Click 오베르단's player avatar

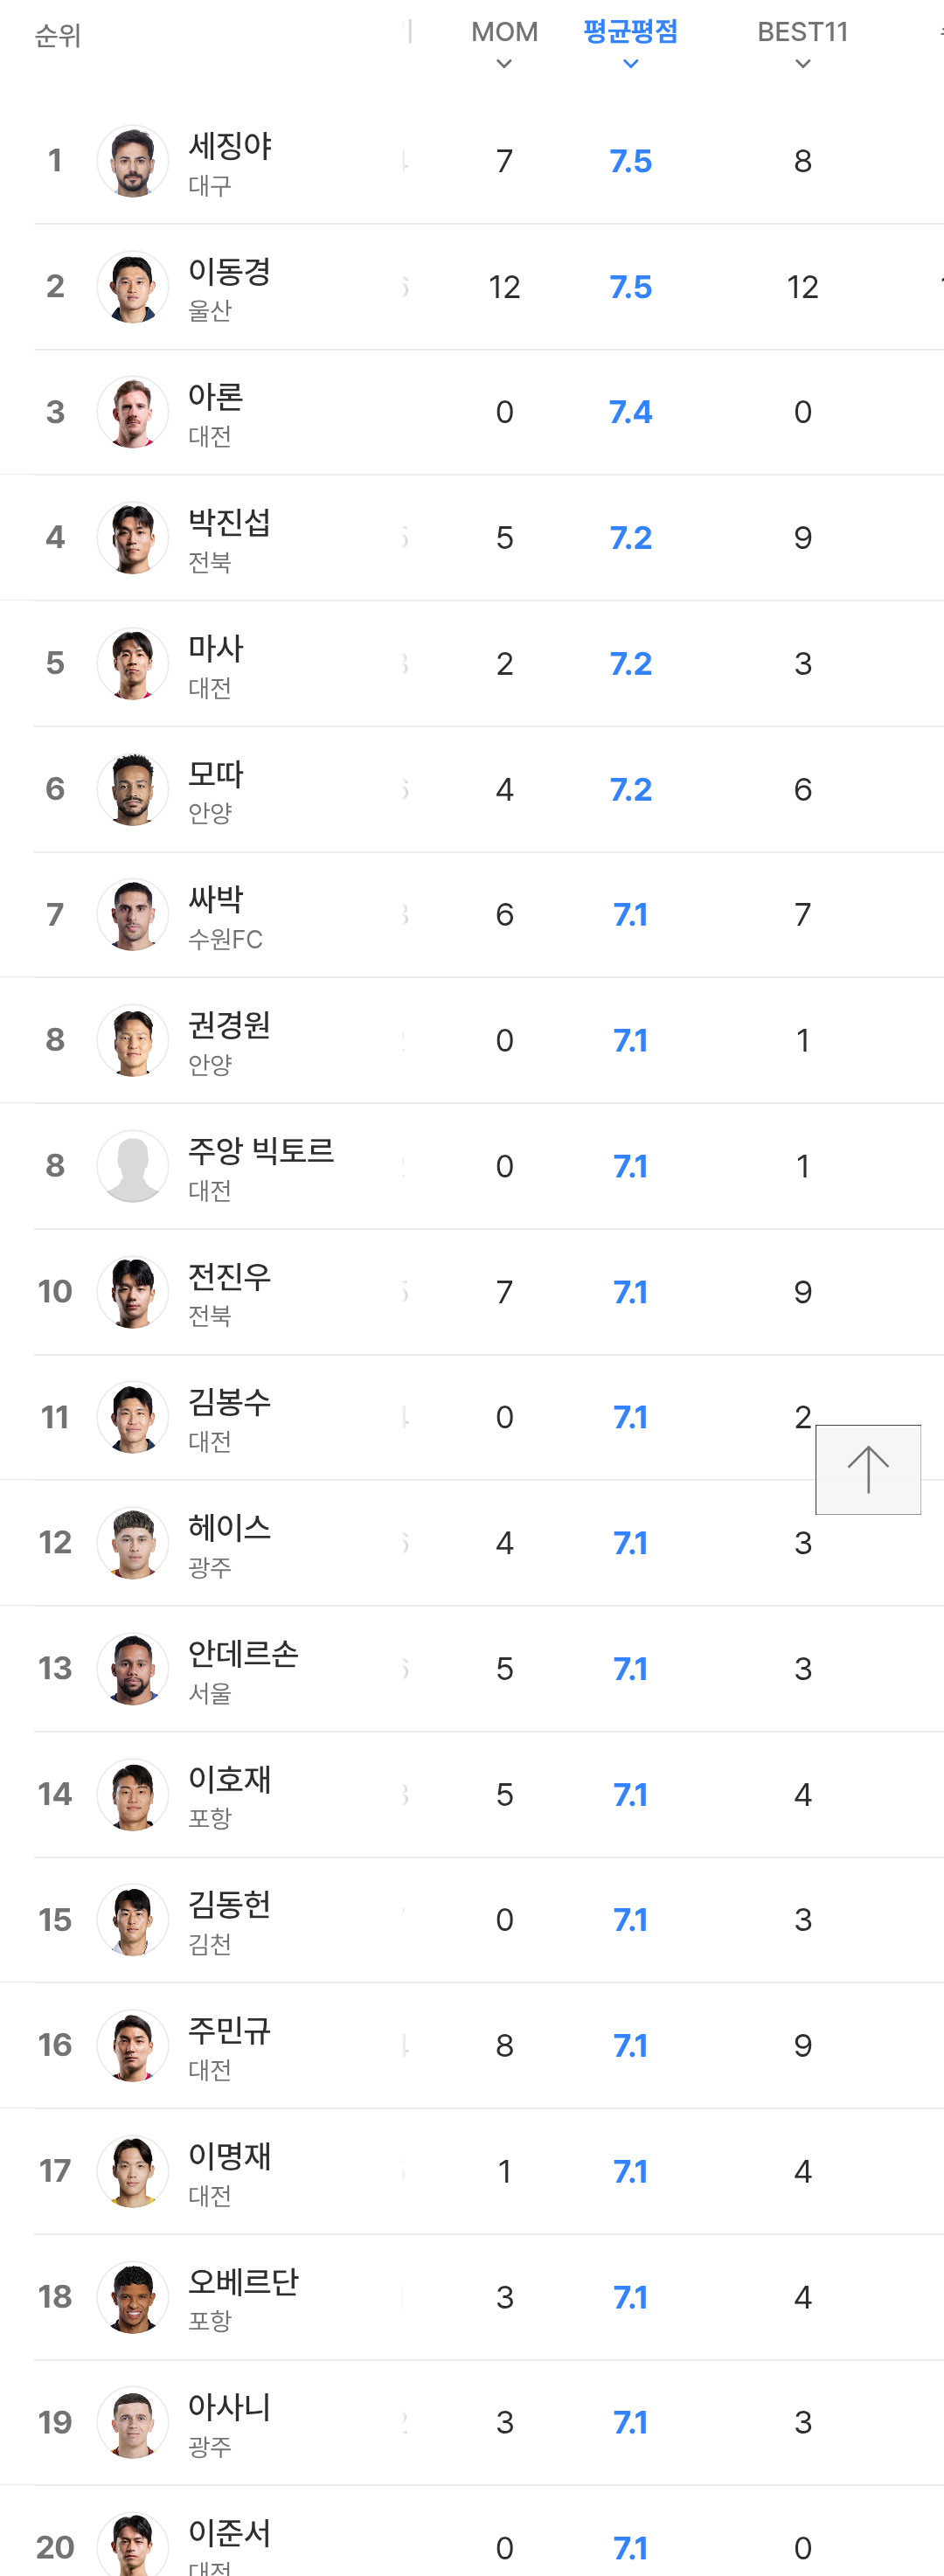coord(132,2297)
